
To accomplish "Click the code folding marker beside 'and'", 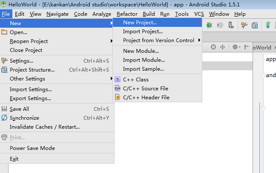I will pos(263,76).
